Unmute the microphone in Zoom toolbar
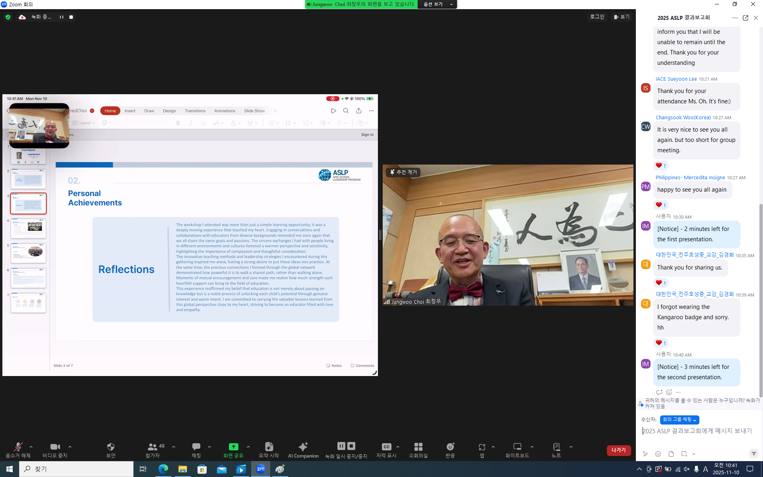This screenshot has width=763, height=477. coord(18,447)
